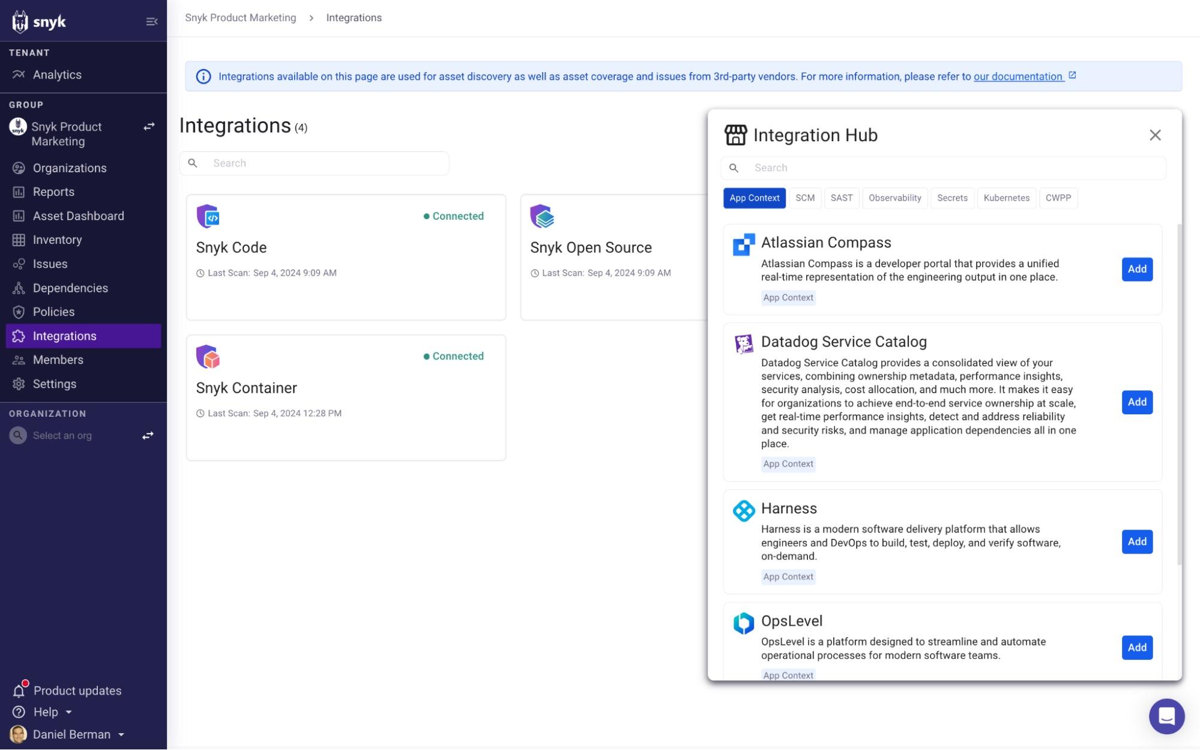Click Last Scan time on Snyk Container
The image size is (1200, 750).
coord(269,414)
